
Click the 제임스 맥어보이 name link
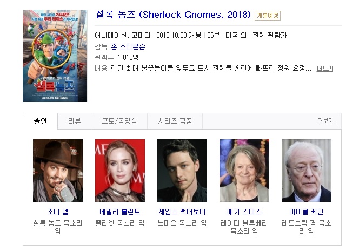click(x=182, y=212)
